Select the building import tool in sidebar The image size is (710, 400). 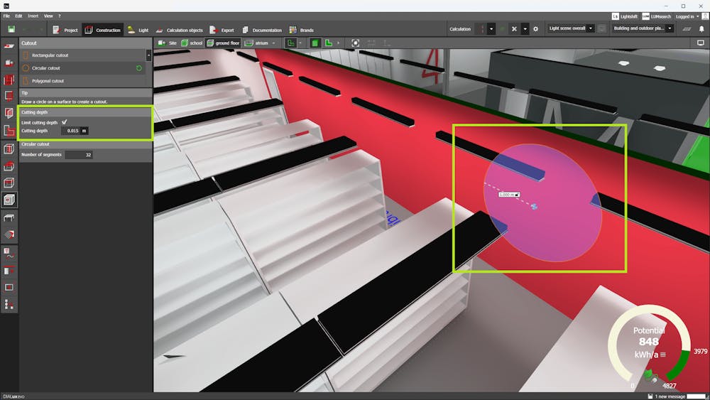[9, 63]
